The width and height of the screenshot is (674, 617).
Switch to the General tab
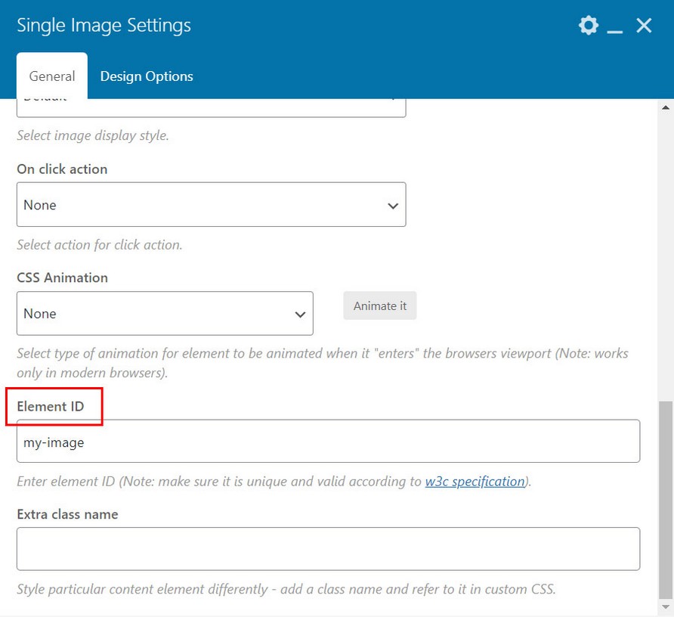point(52,76)
